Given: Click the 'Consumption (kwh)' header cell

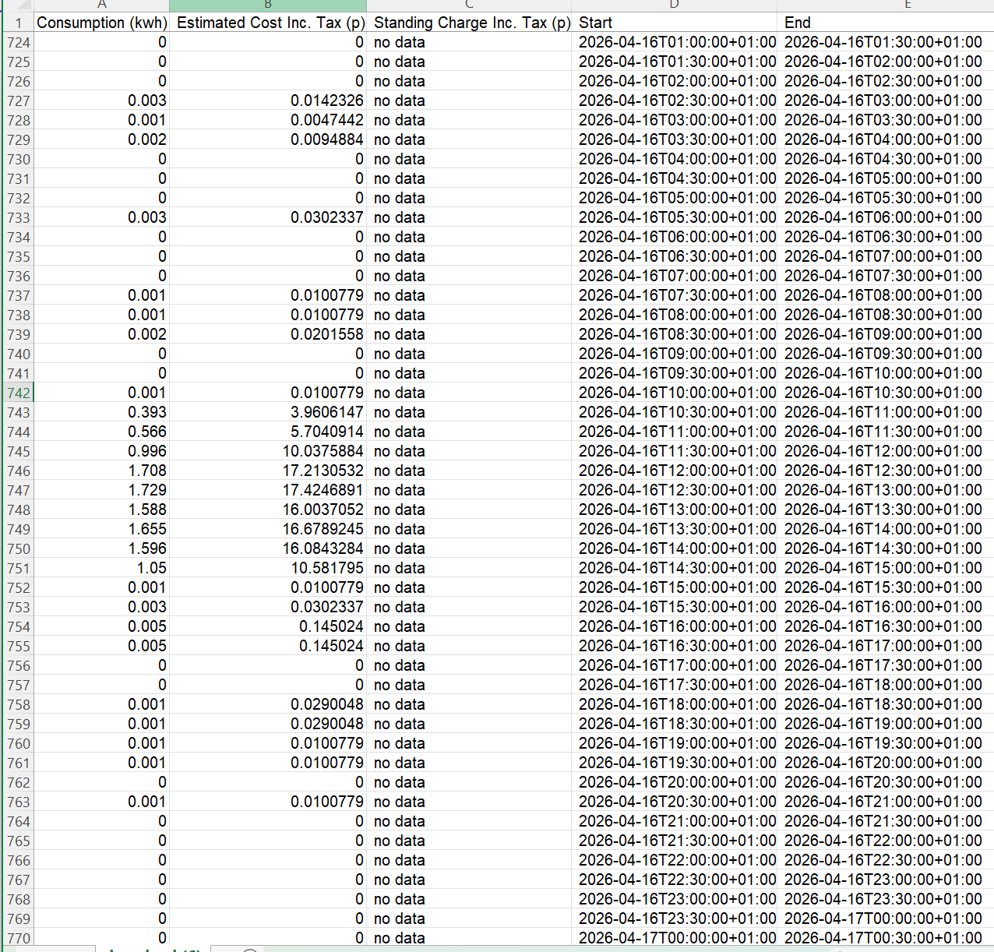Looking at the screenshot, I should click(x=102, y=23).
